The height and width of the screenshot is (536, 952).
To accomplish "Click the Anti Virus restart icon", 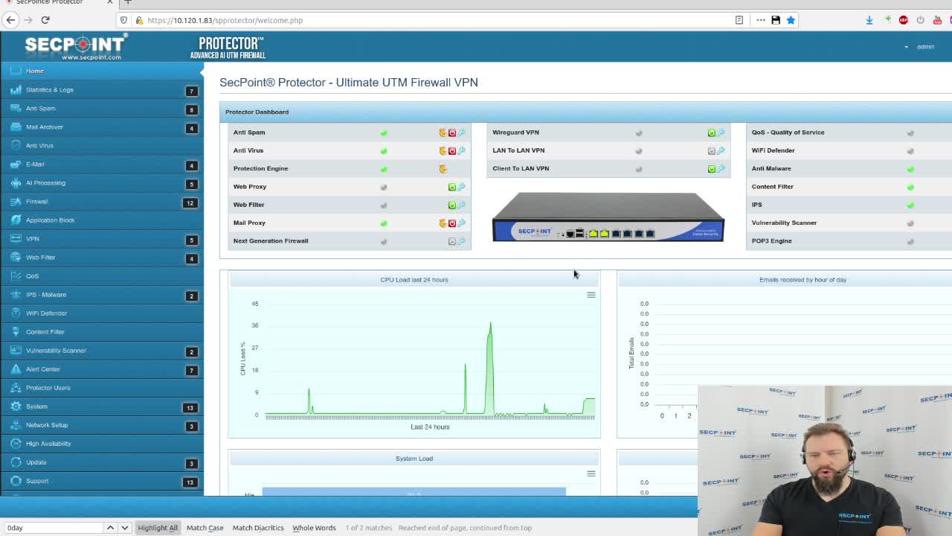I will 443,150.
